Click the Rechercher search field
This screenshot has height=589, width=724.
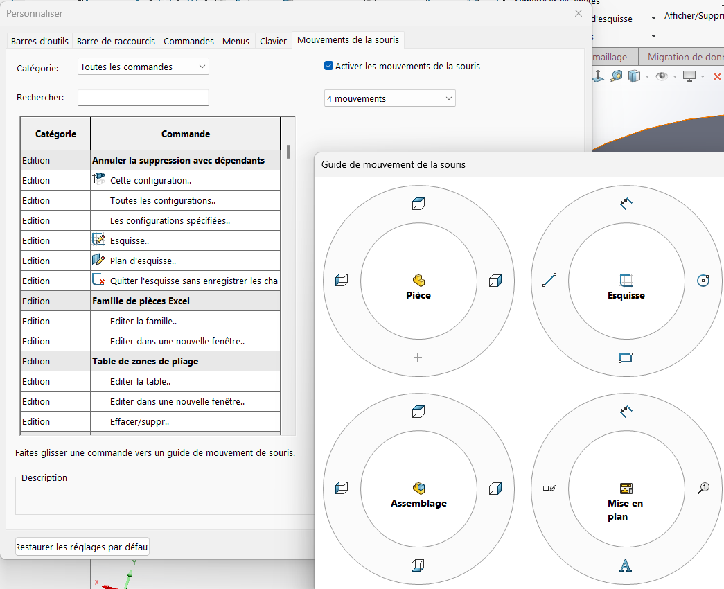click(x=143, y=98)
